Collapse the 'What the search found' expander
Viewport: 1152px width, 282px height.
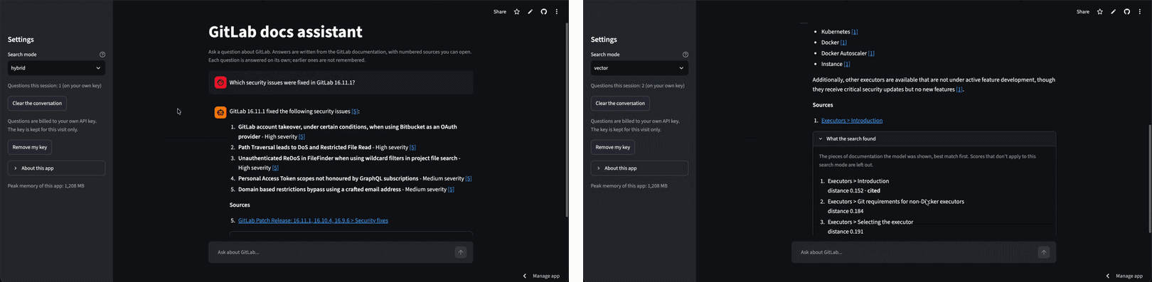934,139
